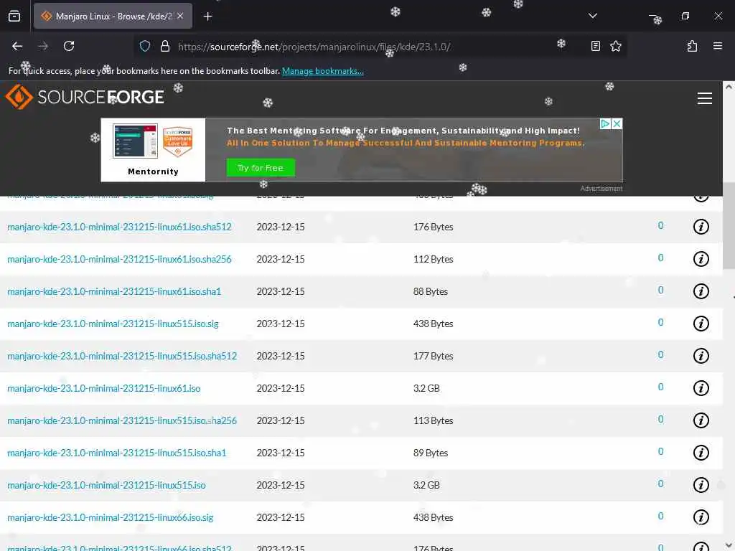Click the 177 Bytes size cell

coord(433,356)
